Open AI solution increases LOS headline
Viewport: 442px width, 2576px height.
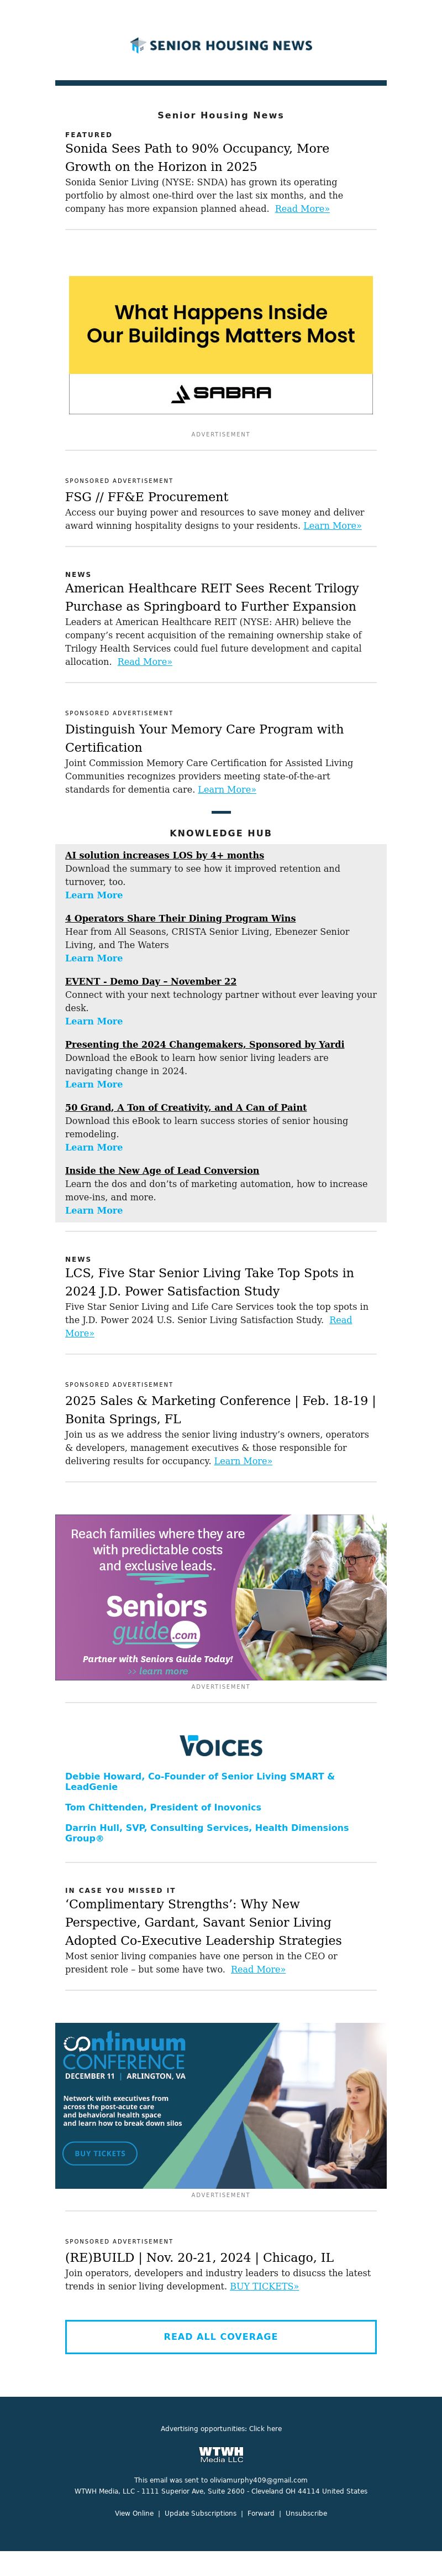(x=165, y=855)
